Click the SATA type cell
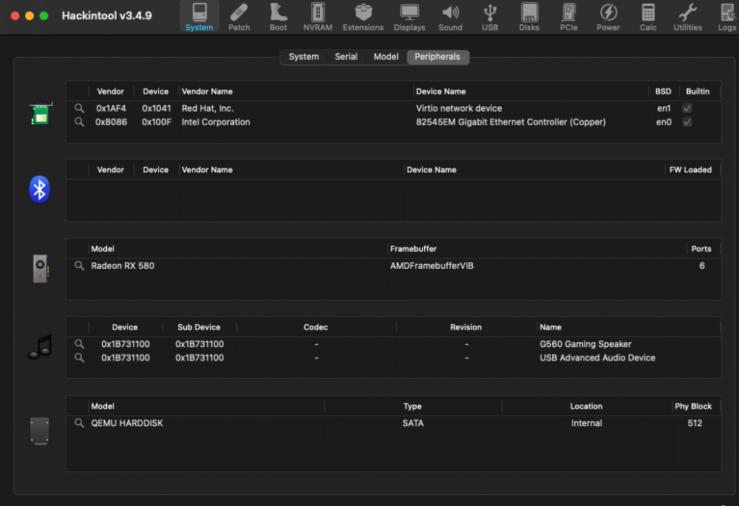This screenshot has height=506, width=739. pyautogui.click(x=413, y=423)
